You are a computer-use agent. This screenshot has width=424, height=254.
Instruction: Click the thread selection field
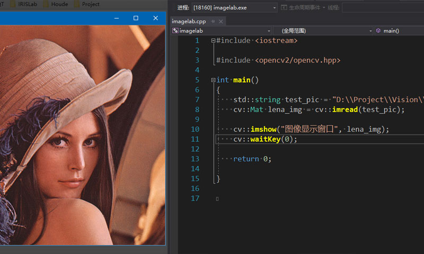click(383, 7)
